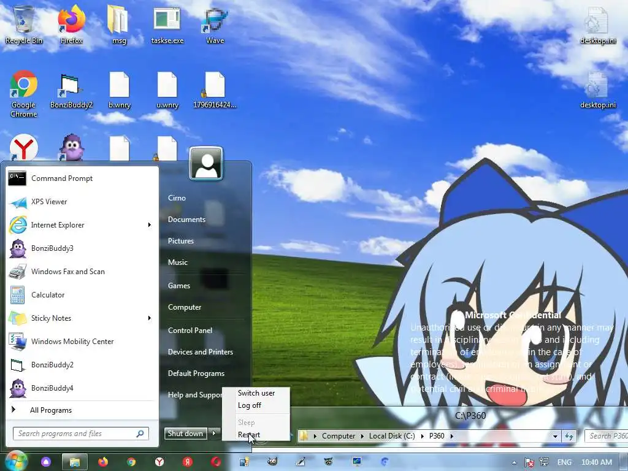Select Firefox desktop shortcut
Screen dimensions: 628x471
tap(71, 25)
